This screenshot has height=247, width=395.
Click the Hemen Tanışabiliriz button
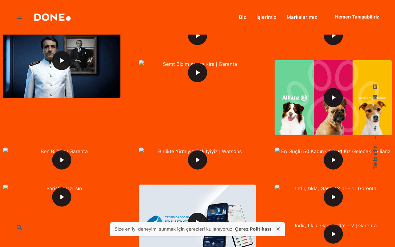click(x=357, y=17)
